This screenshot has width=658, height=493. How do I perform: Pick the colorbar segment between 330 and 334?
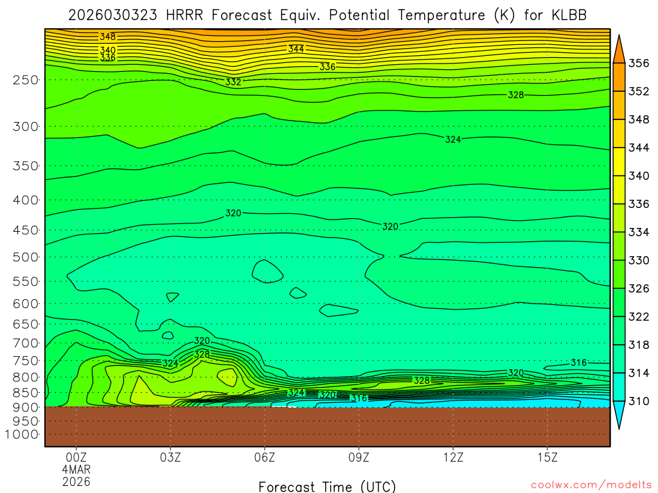tap(619, 246)
